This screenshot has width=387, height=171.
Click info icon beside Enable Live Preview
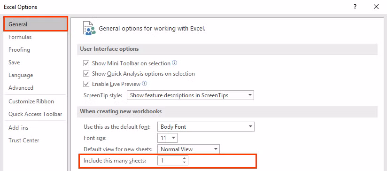145,84
